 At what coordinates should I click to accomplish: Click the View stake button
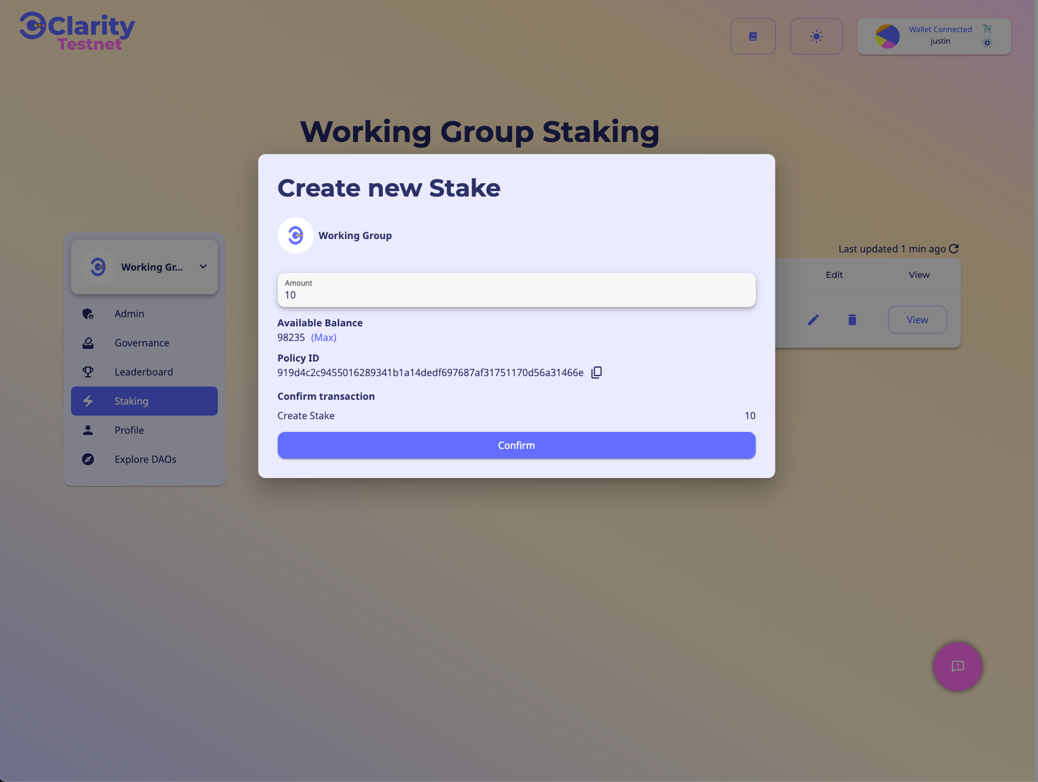917,320
